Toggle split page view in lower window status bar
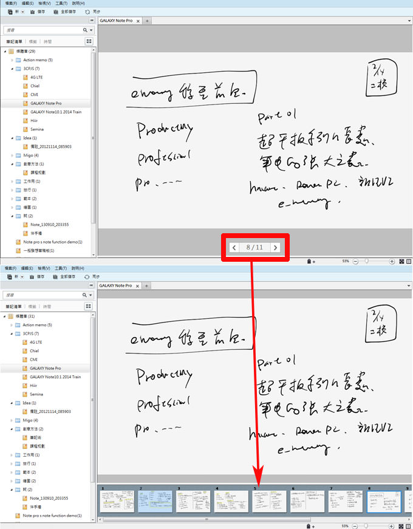Image resolution: width=413 pixels, height=529 pixels. (x=409, y=525)
